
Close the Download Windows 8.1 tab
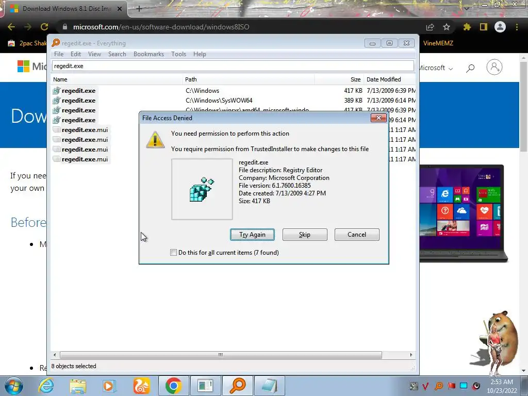(x=120, y=9)
